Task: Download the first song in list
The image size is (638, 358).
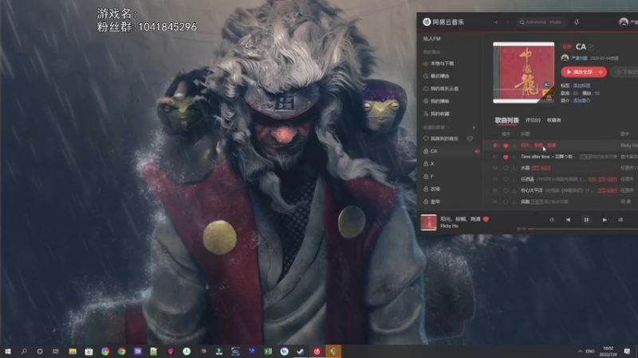Action: pyautogui.click(x=514, y=146)
